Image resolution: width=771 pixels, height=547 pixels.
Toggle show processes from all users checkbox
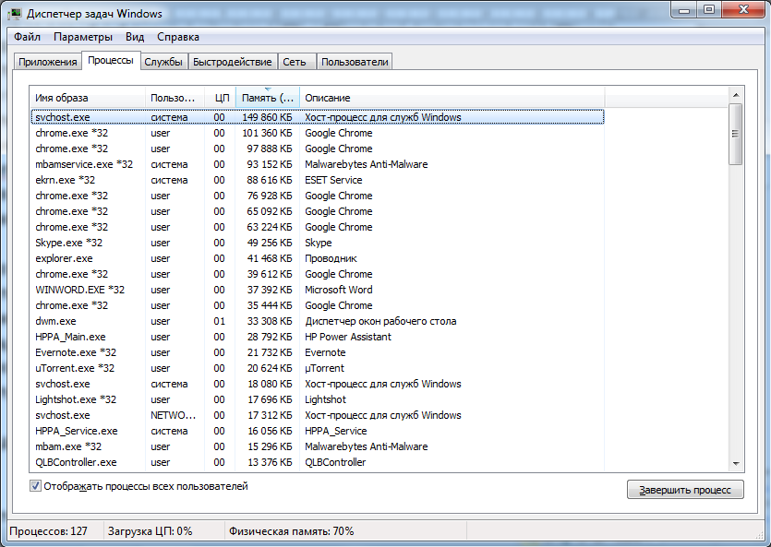click(x=36, y=486)
